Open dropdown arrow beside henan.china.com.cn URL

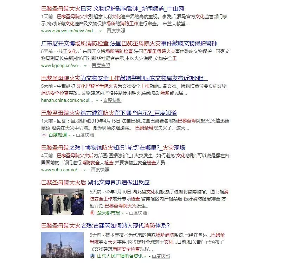97,100
